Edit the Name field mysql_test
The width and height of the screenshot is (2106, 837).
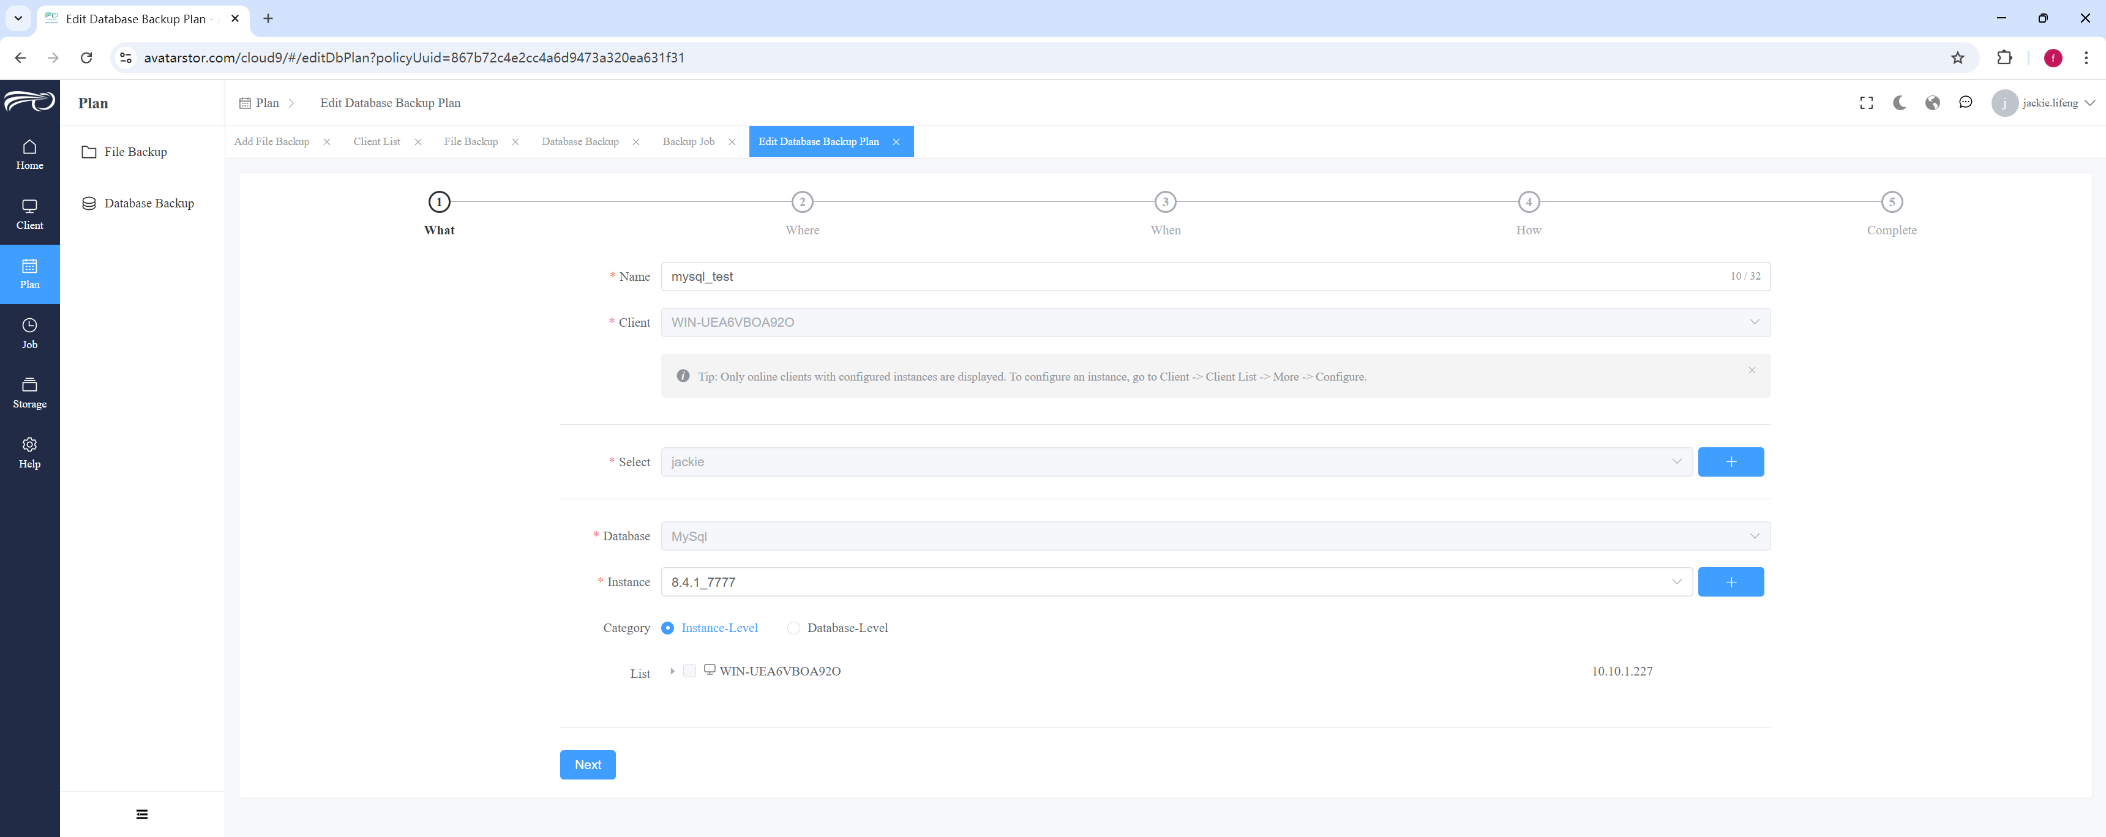click(1216, 277)
